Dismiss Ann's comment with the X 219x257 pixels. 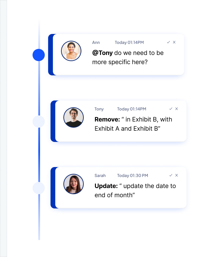(x=174, y=42)
